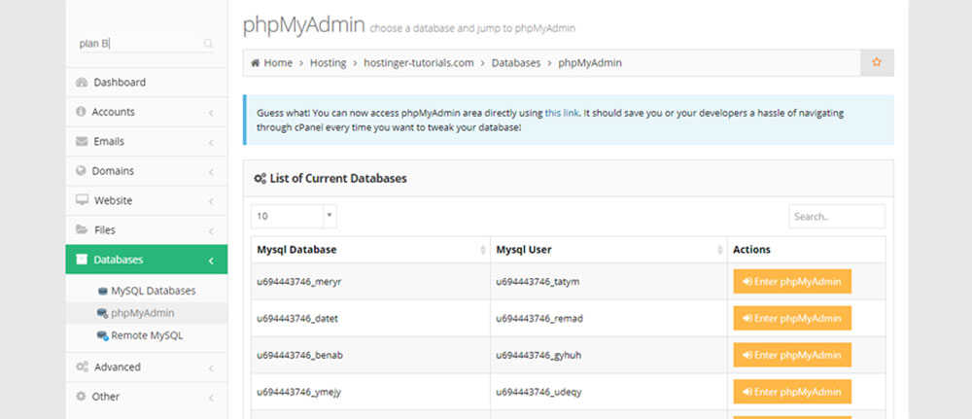Viewport: 972px width, 419px height.
Task: Click gears icon beside List of Current Databases
Action: click(260, 179)
